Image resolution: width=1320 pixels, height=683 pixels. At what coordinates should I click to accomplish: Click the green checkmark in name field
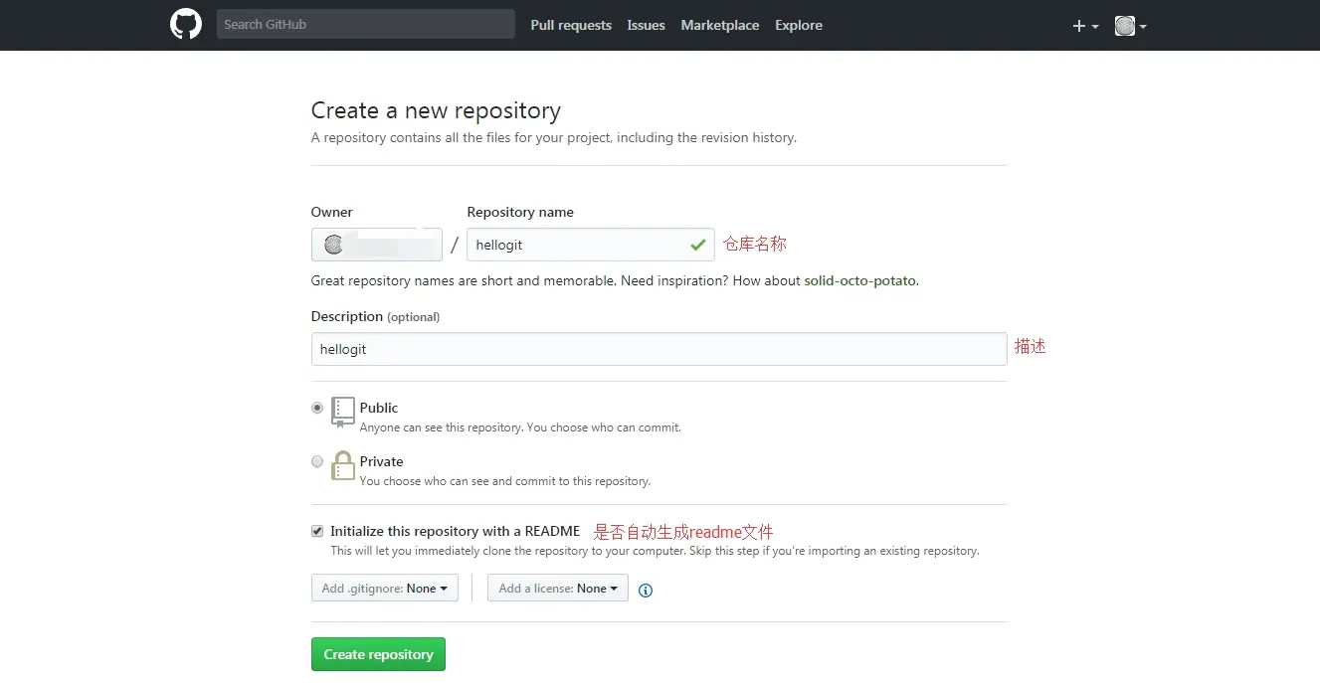click(x=698, y=245)
